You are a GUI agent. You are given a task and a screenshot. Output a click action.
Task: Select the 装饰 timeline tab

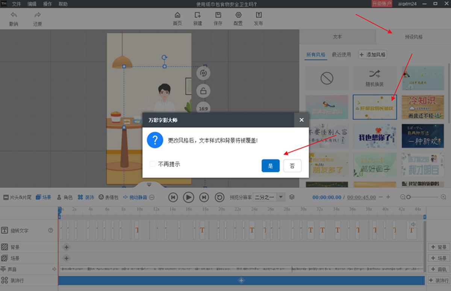click(86, 197)
